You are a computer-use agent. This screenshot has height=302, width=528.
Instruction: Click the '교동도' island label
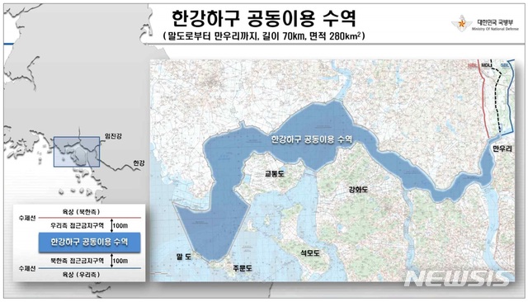click(275, 174)
